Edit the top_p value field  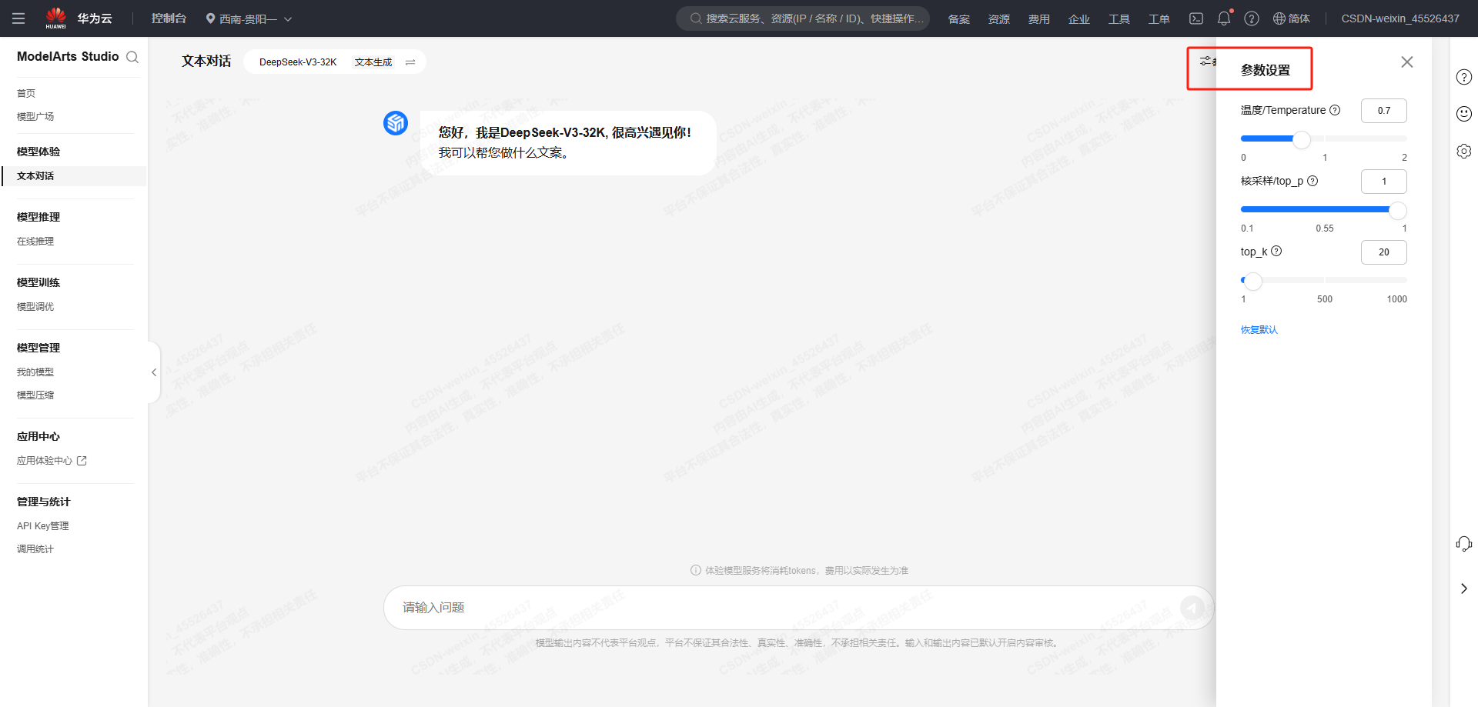coord(1384,182)
